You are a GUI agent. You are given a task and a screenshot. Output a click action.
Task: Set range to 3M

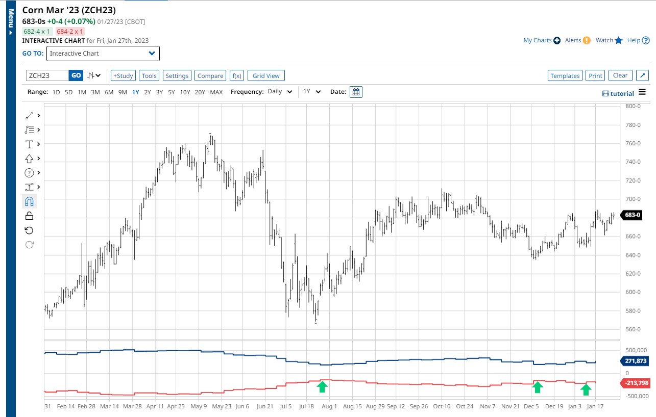tap(95, 92)
